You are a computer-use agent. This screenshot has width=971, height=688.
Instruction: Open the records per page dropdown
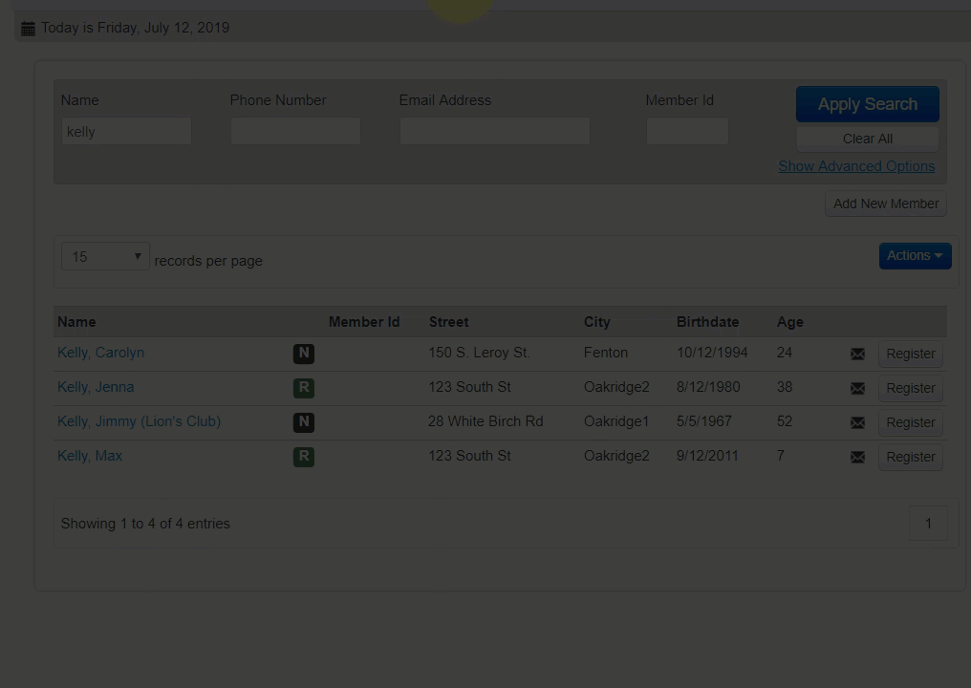(x=105, y=257)
